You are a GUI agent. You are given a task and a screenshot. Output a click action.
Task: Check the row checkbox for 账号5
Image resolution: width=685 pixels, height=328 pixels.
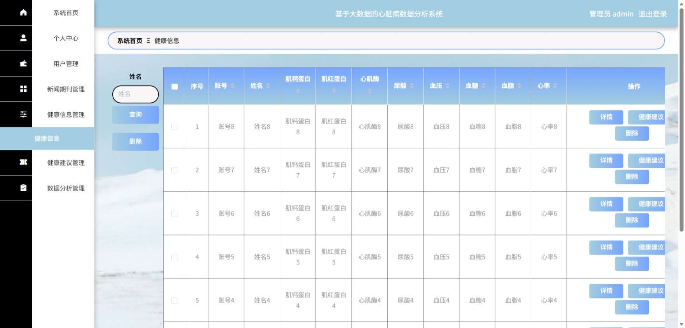175,257
